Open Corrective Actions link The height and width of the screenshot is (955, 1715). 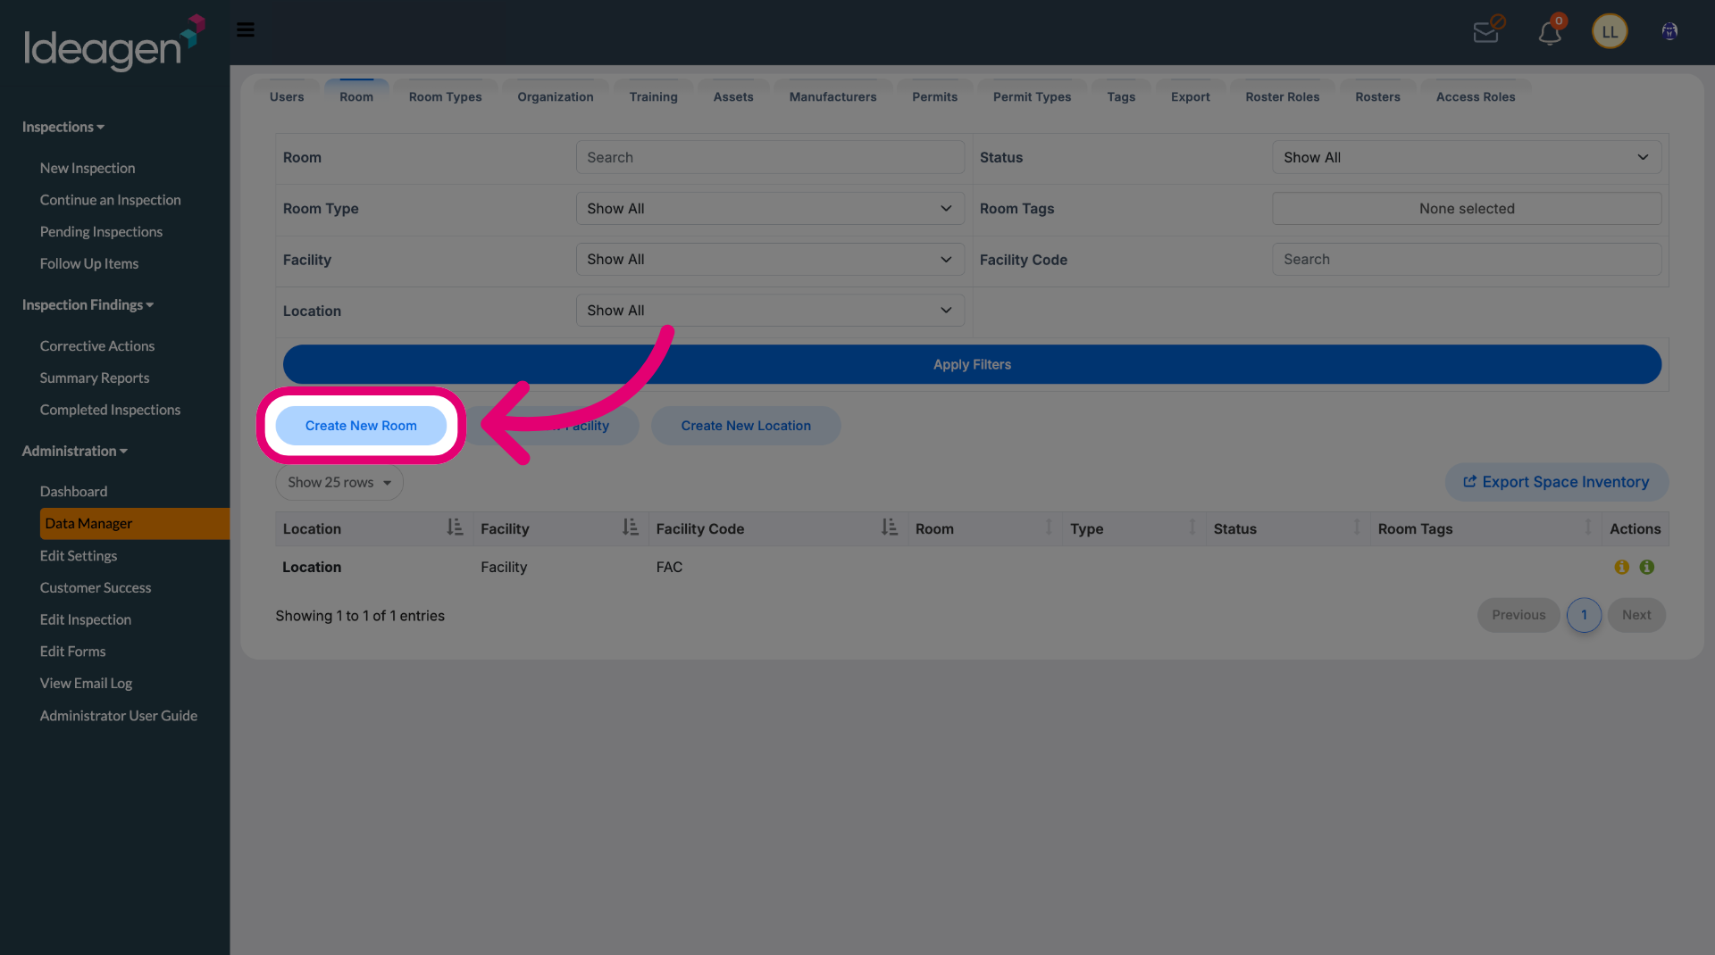click(97, 345)
